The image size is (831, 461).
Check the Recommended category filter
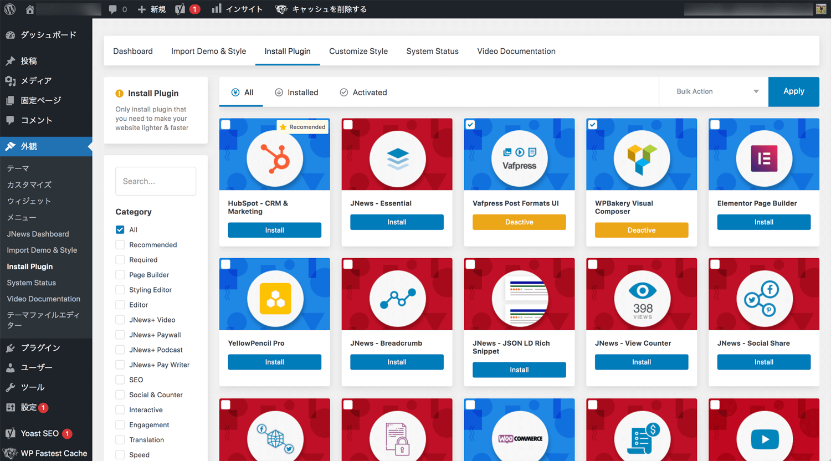[x=120, y=244]
